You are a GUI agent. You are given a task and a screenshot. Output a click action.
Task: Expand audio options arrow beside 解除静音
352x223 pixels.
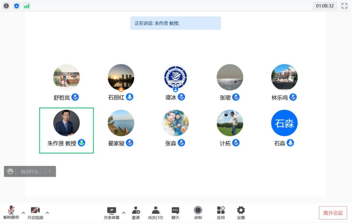coord(23,213)
